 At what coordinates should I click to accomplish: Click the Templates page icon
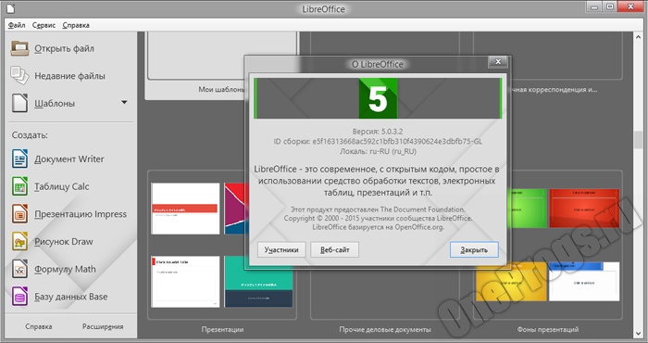click(x=19, y=103)
